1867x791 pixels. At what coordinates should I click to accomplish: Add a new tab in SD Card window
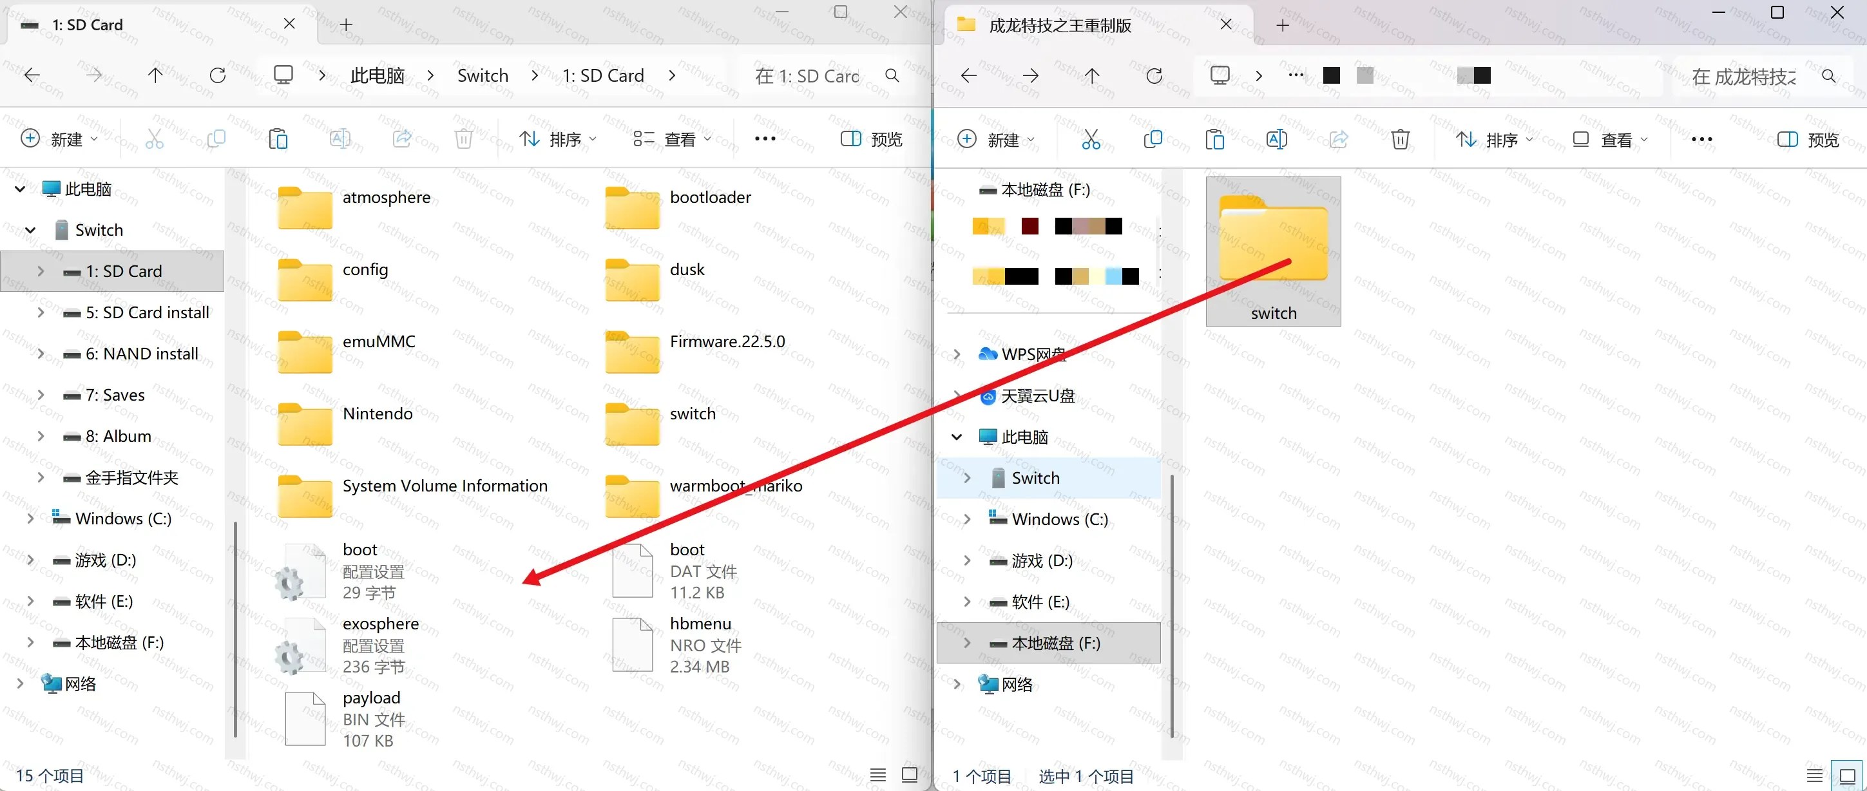pyautogui.click(x=347, y=24)
